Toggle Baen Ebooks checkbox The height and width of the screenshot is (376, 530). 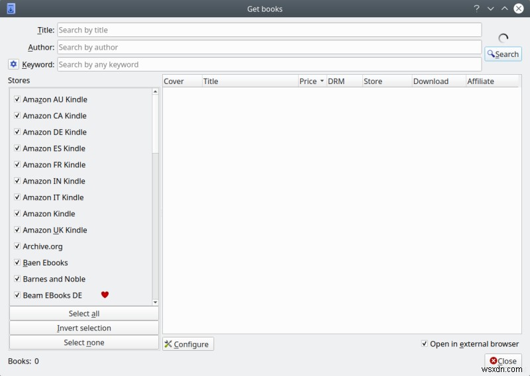[x=17, y=262]
